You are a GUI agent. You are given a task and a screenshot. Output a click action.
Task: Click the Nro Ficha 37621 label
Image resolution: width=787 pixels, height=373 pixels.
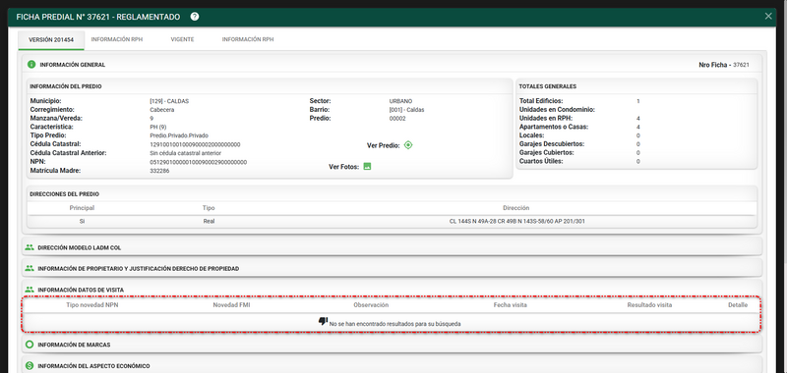click(x=724, y=65)
